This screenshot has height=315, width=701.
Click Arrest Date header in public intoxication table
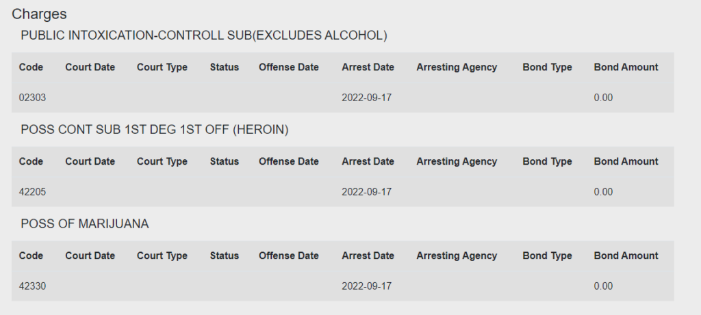(x=368, y=68)
